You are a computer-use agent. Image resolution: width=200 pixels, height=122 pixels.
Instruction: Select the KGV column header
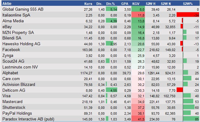(x=136, y=4)
